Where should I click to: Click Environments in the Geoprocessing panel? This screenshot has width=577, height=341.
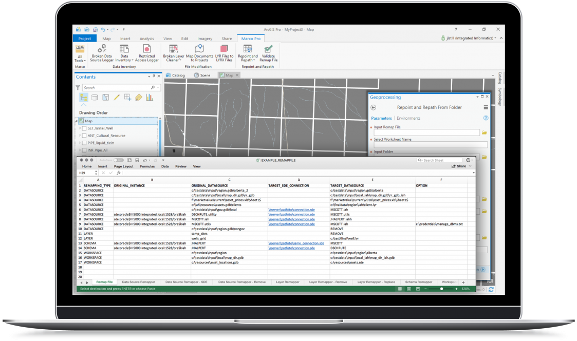click(408, 118)
